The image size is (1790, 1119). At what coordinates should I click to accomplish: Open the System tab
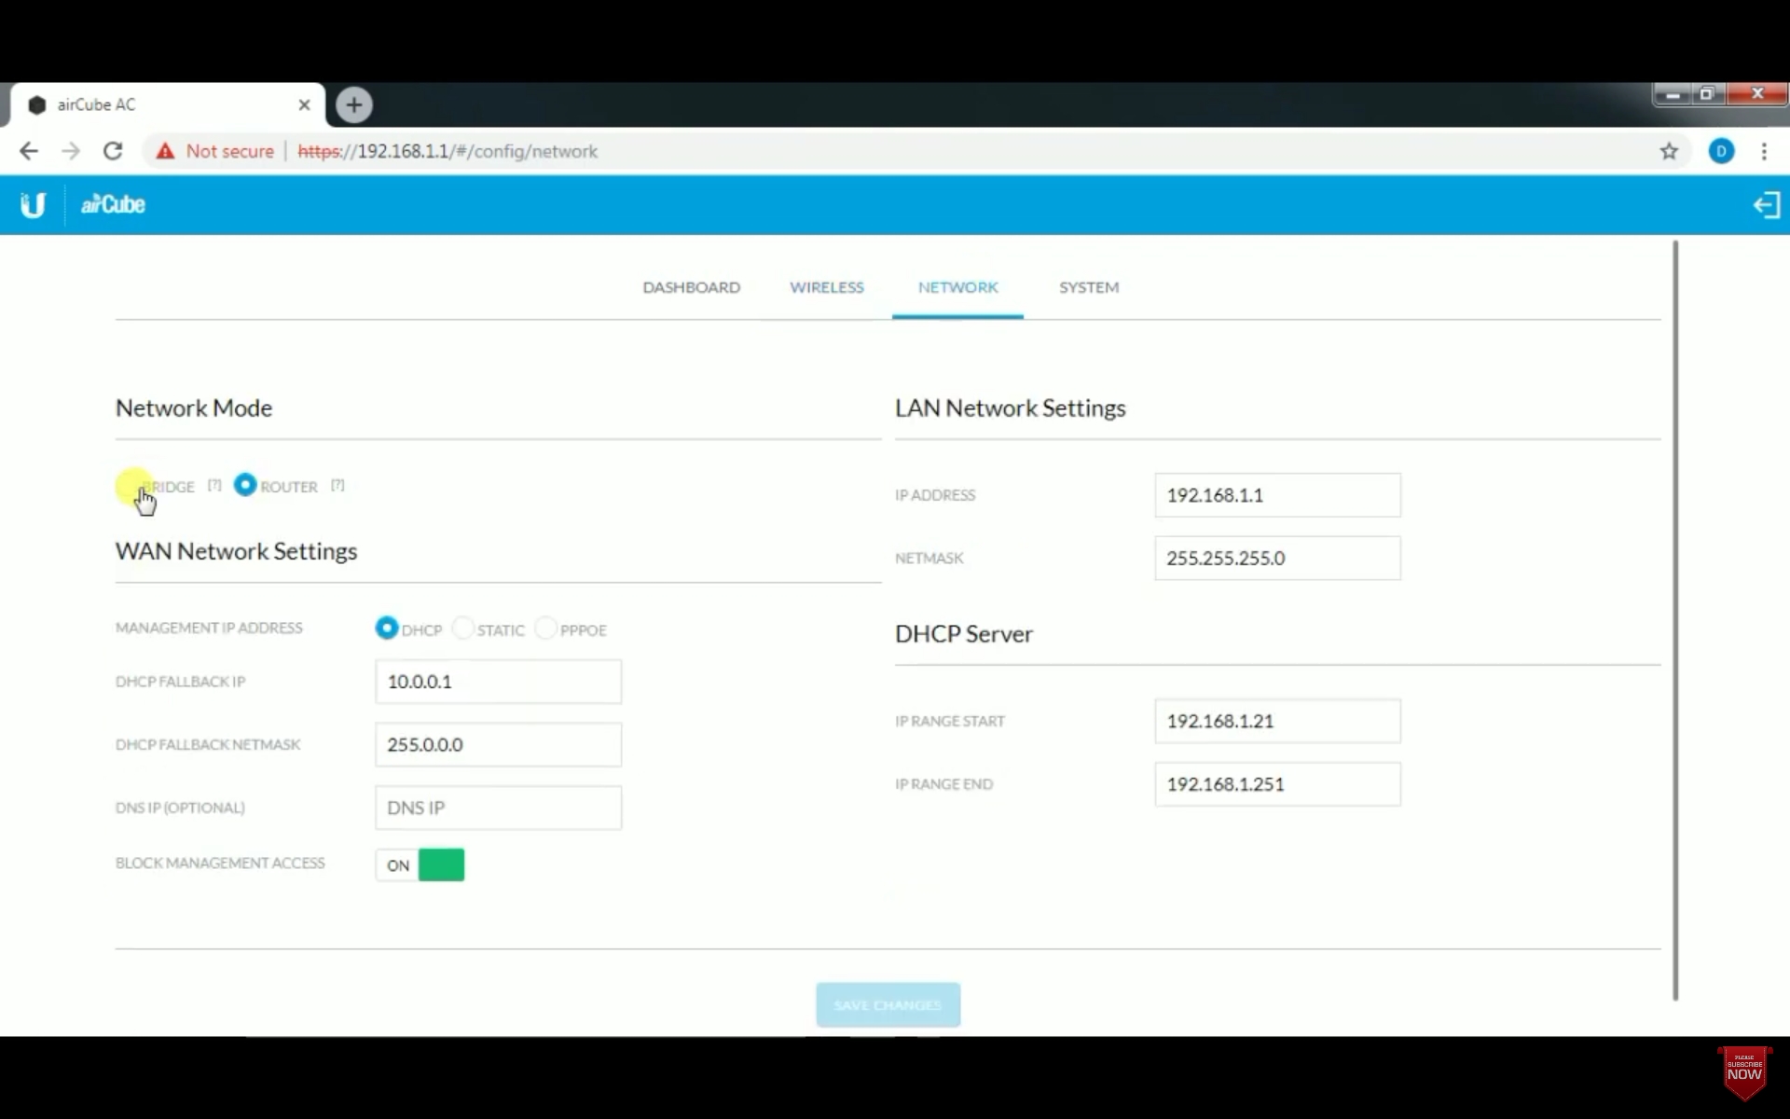coord(1088,287)
